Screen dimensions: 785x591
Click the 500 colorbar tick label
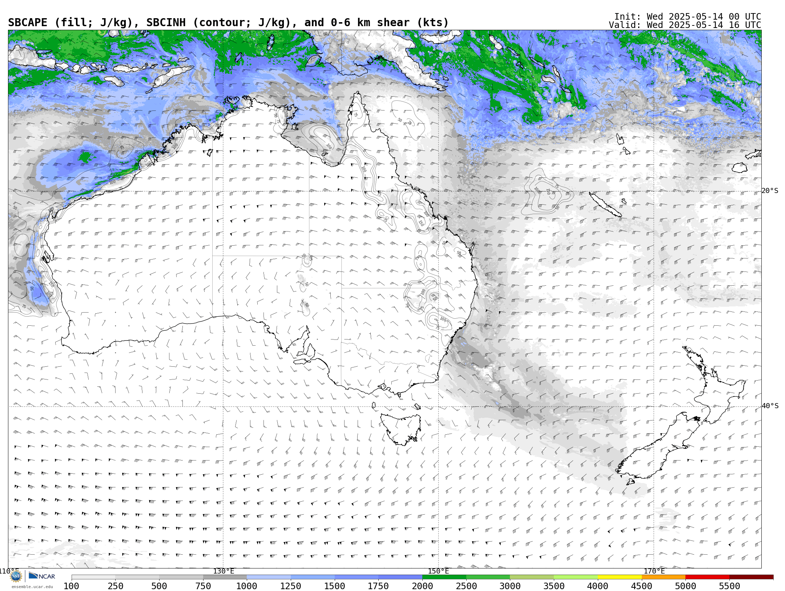159,586
